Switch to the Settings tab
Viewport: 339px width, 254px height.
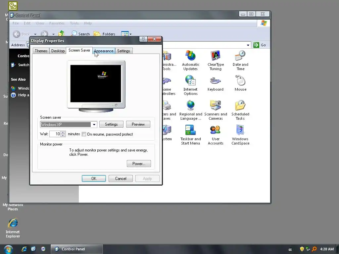[123, 51]
